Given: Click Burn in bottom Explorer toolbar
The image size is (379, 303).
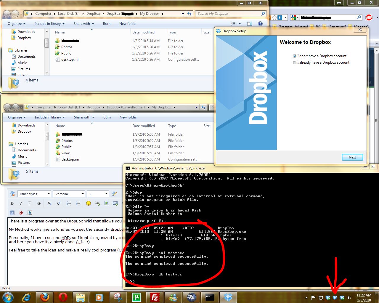Looking at the screenshot, I should tap(107, 117).
